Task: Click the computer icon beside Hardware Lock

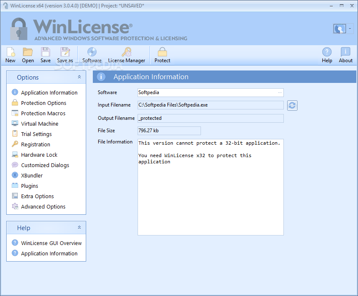Action: pos(15,154)
